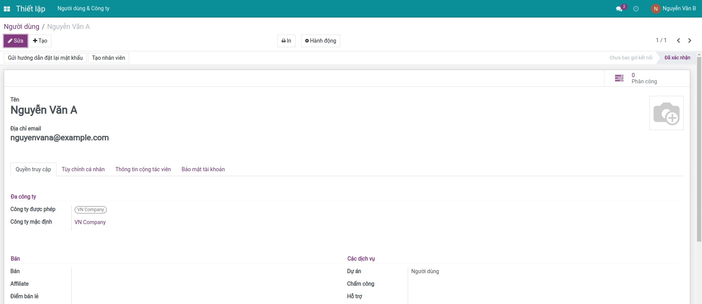Click Tạo to create new user

pyautogui.click(x=40, y=41)
